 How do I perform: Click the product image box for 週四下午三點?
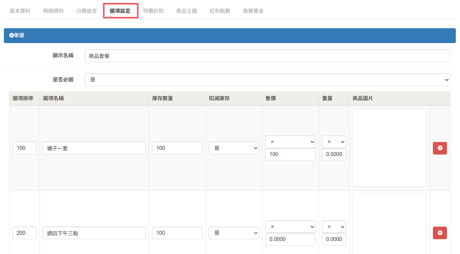click(389, 224)
